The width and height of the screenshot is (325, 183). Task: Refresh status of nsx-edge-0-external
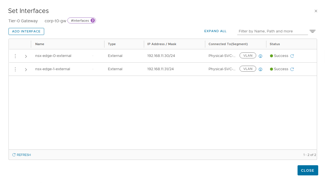click(292, 56)
